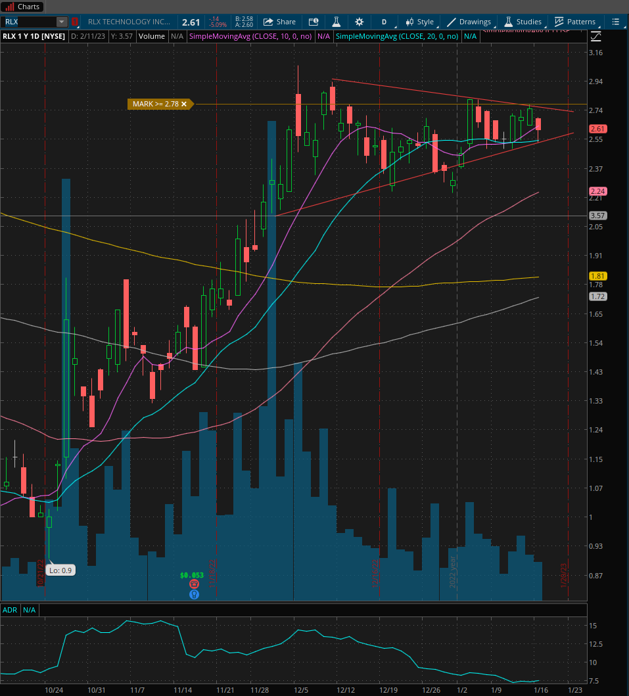Image resolution: width=629 pixels, height=696 pixels.
Task: Click the red phone conference call icon
Action: click(194, 584)
